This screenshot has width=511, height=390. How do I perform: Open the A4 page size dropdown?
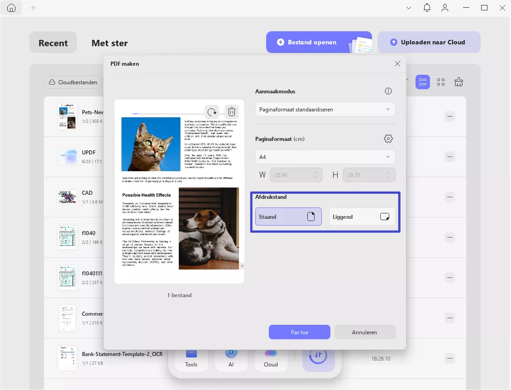click(325, 157)
